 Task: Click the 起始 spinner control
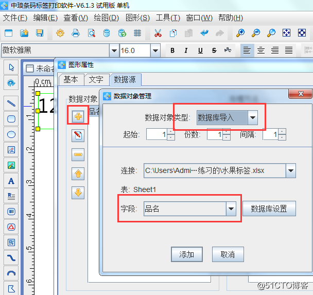[171, 134]
